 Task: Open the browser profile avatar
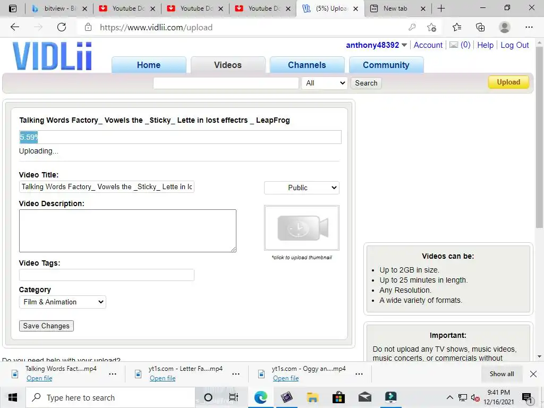pyautogui.click(x=505, y=27)
